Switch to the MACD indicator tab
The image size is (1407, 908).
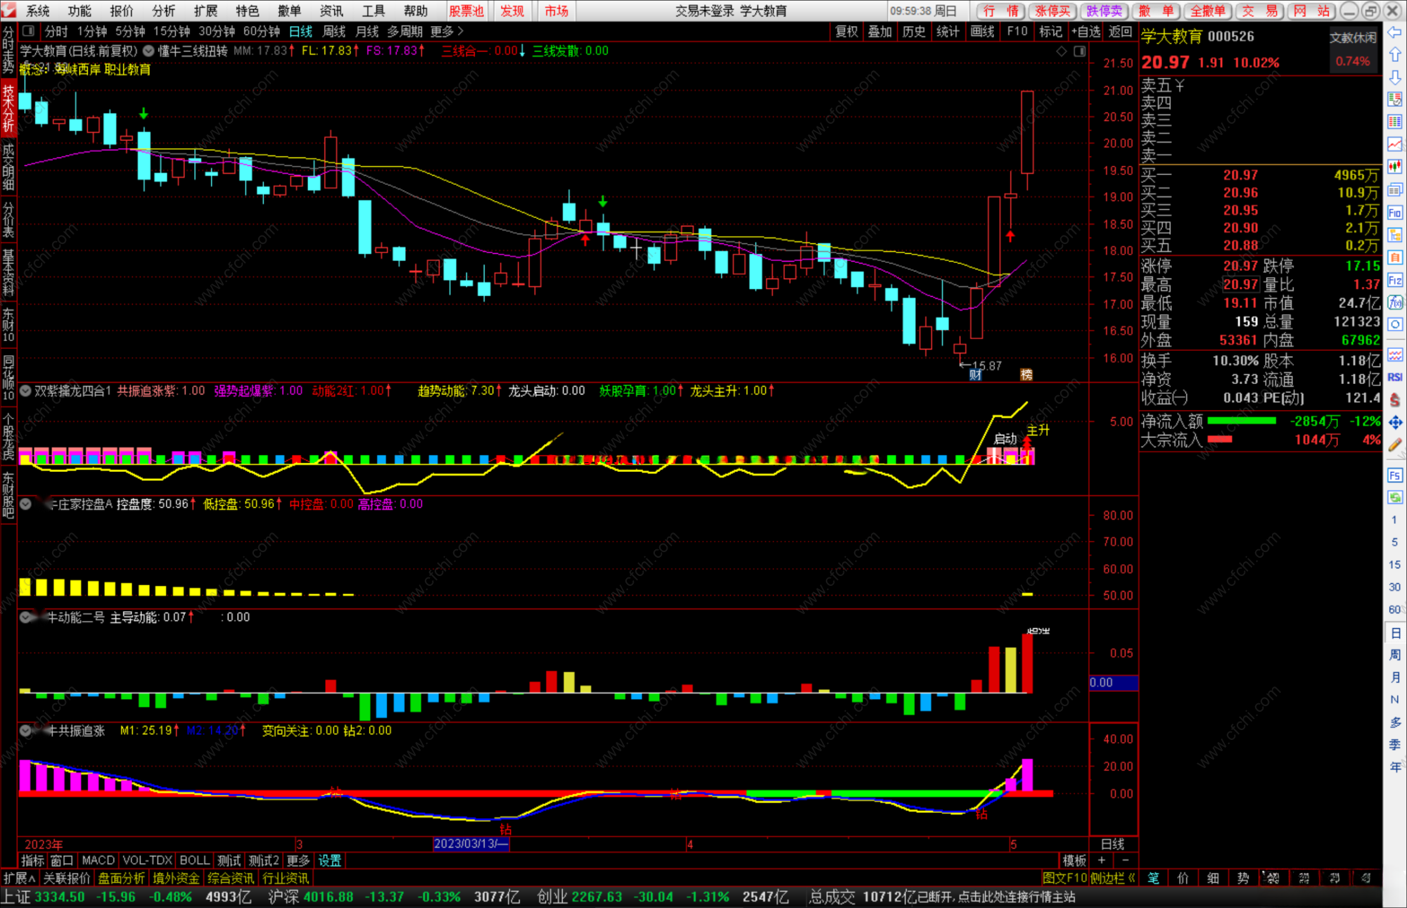[98, 860]
